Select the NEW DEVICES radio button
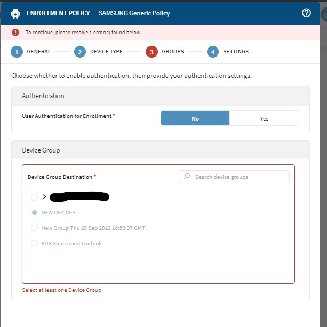 [x=35, y=212]
